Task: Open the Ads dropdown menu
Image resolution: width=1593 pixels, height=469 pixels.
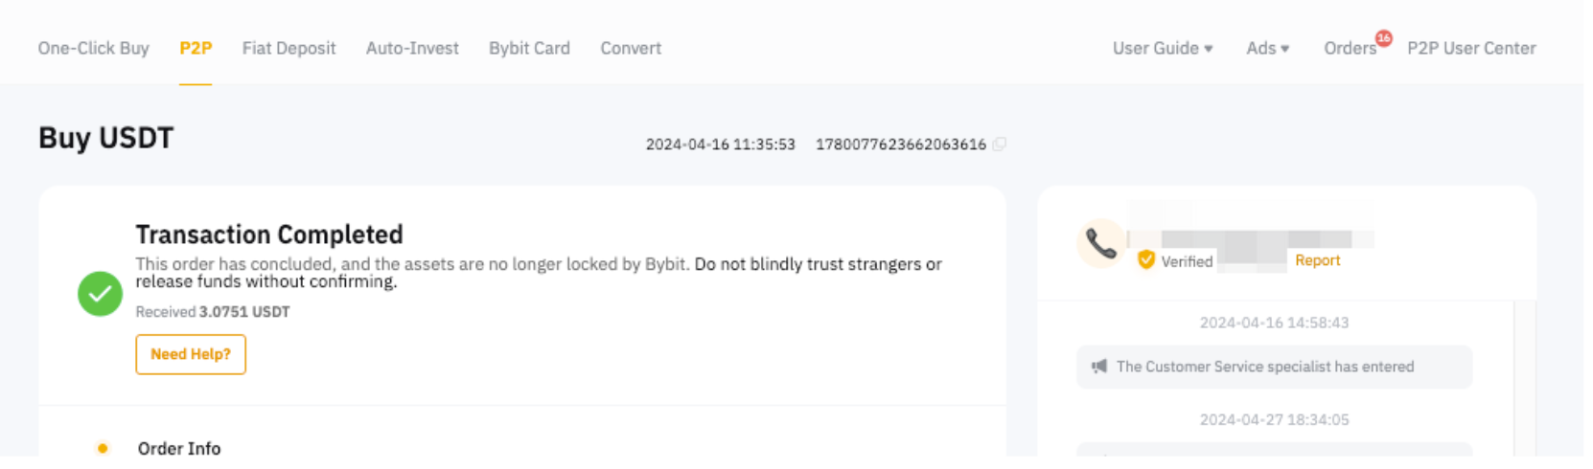Action: point(1267,48)
